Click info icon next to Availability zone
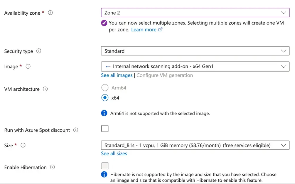The image size is (295, 184). [50, 13]
